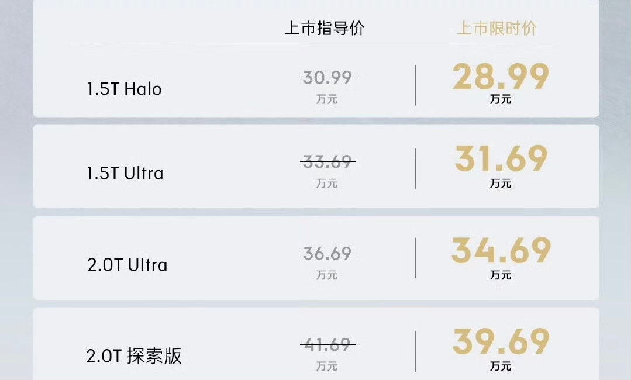Click 万元 under the 39.69 price
Image resolution: width=631 pixels, height=380 pixels.
(x=501, y=367)
